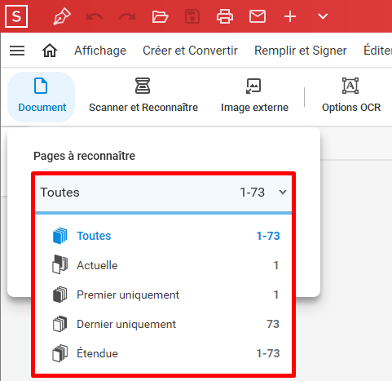Save the document with floppy icon
The width and height of the screenshot is (392, 381).
click(x=192, y=16)
